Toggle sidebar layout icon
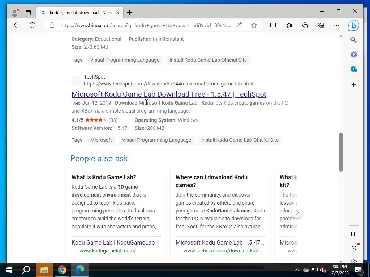The image size is (370, 277). click(x=353, y=234)
